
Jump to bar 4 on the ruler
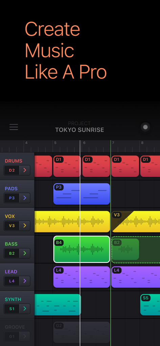[26, 143]
